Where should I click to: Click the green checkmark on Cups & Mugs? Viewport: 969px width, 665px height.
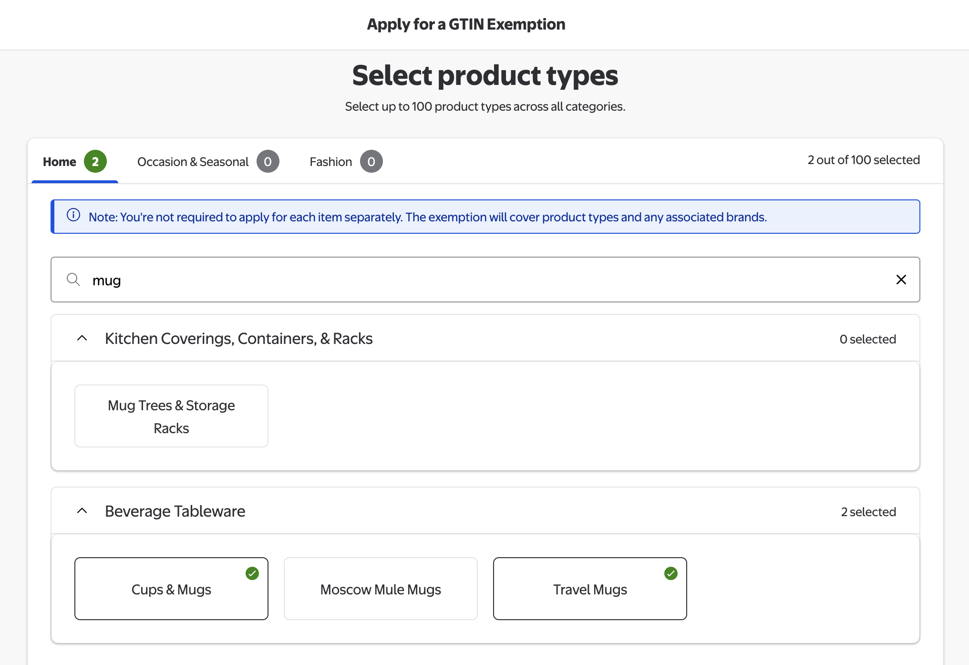[x=252, y=573]
